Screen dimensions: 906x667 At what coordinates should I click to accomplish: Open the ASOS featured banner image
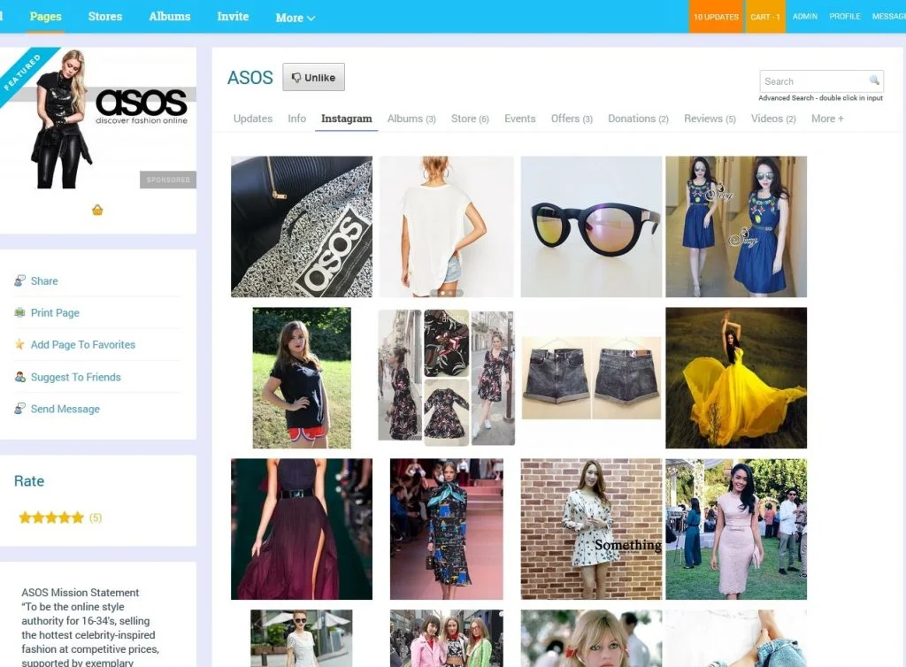tap(98, 119)
